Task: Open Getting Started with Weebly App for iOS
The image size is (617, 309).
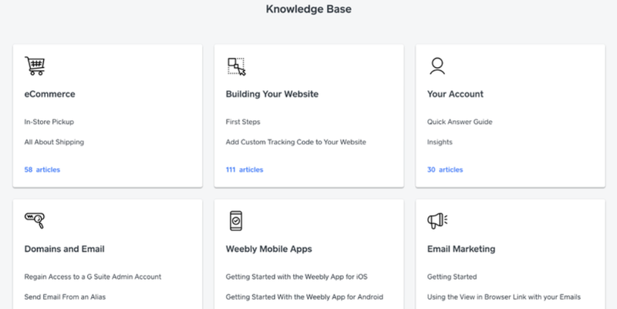Action: (x=297, y=277)
